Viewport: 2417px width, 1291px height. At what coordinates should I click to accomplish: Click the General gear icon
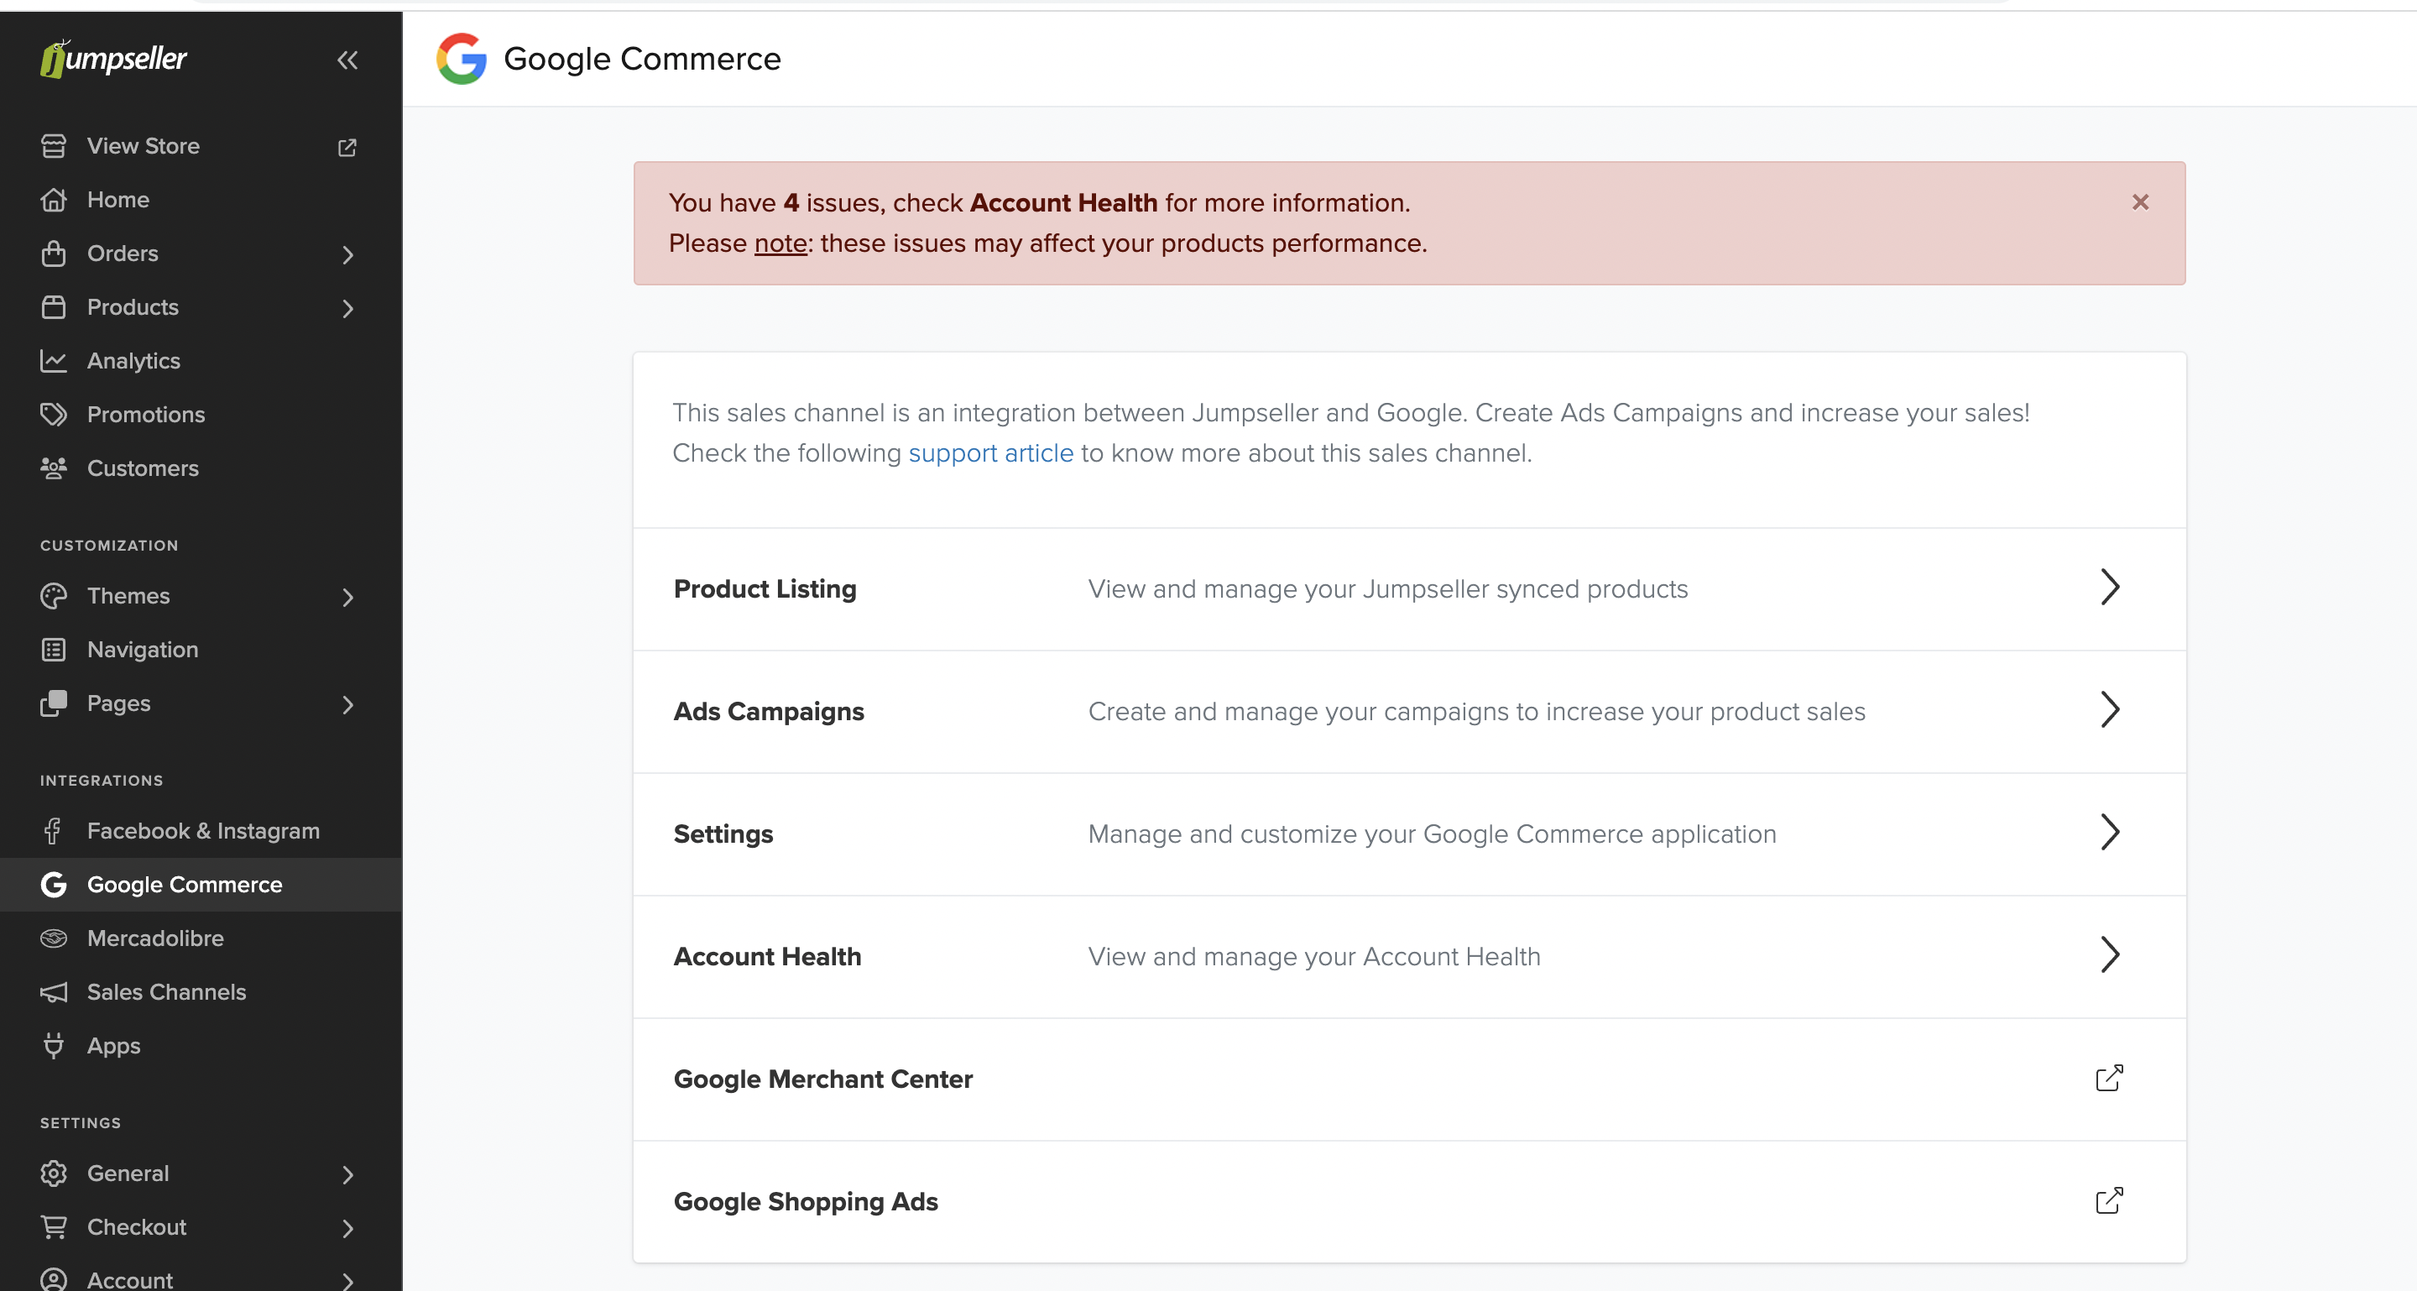(x=54, y=1173)
